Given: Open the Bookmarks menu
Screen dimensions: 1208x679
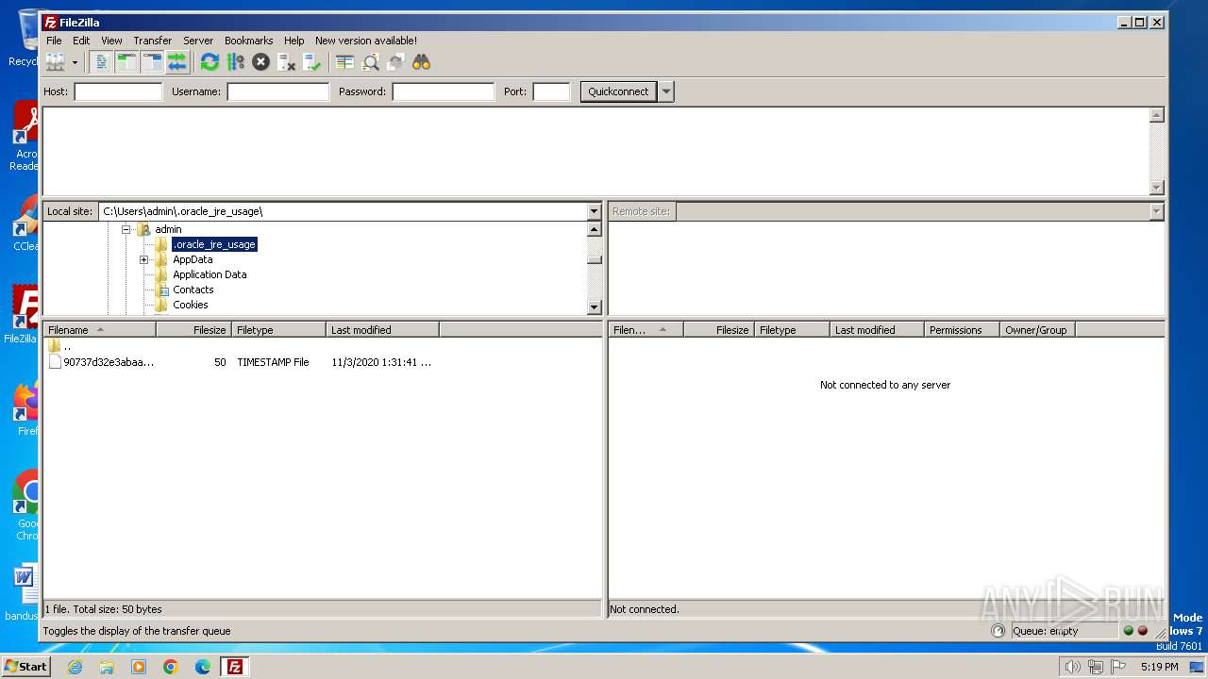Looking at the screenshot, I should (x=248, y=41).
